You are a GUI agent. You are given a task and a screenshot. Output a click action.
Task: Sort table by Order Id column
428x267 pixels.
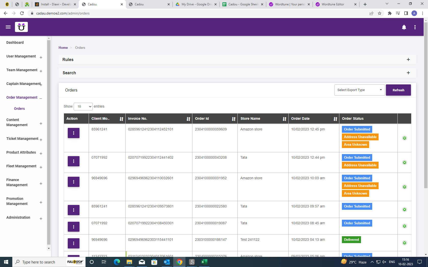(234, 119)
